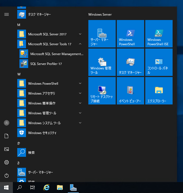183x193 pixels.
Task: Open the コントロール パネル tile
Action: 159,62
